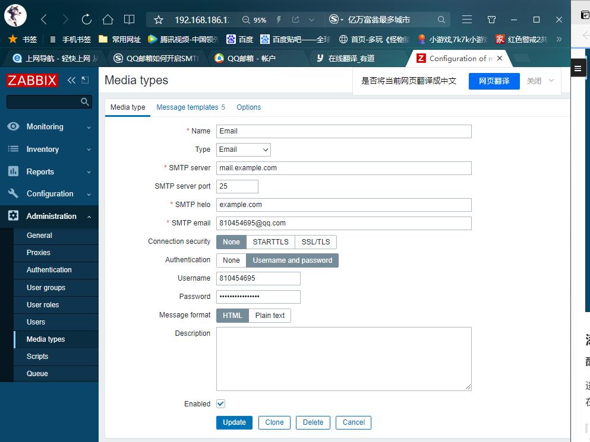Open the browser home page icon

coord(108,20)
